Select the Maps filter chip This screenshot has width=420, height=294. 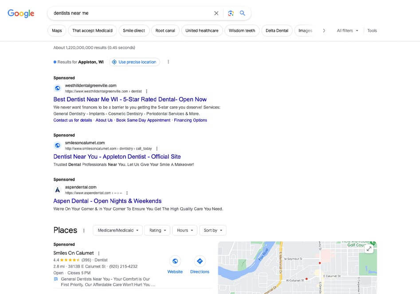(57, 31)
